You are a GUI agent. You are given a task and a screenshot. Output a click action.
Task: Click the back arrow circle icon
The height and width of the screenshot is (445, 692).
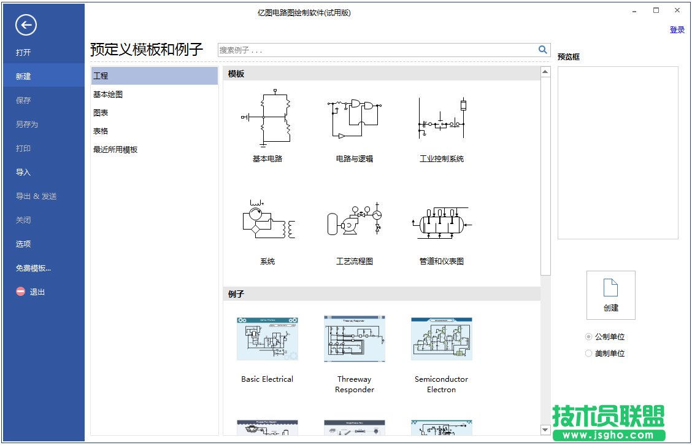click(25, 26)
